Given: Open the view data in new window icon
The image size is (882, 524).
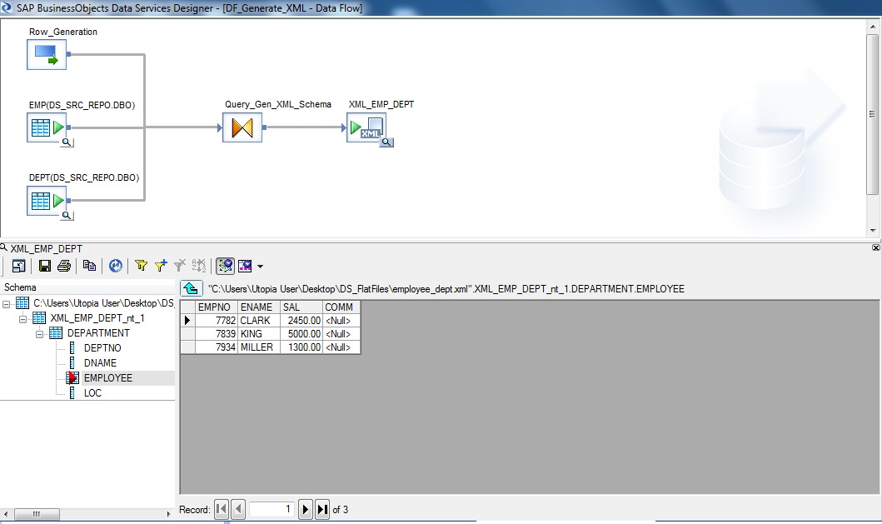Looking at the screenshot, I should pyautogui.click(x=18, y=266).
